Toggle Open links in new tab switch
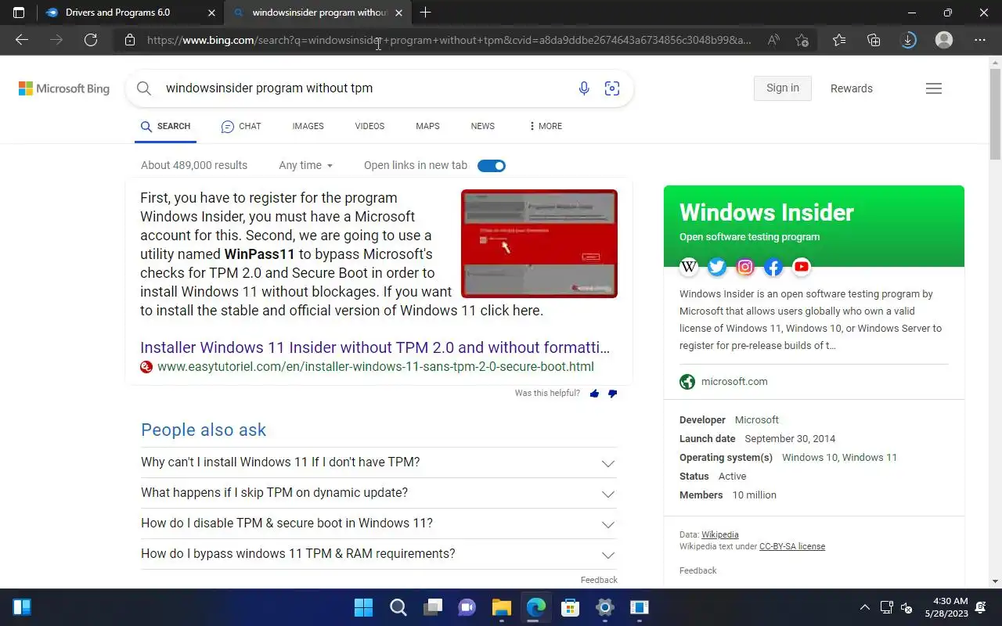 [492, 166]
